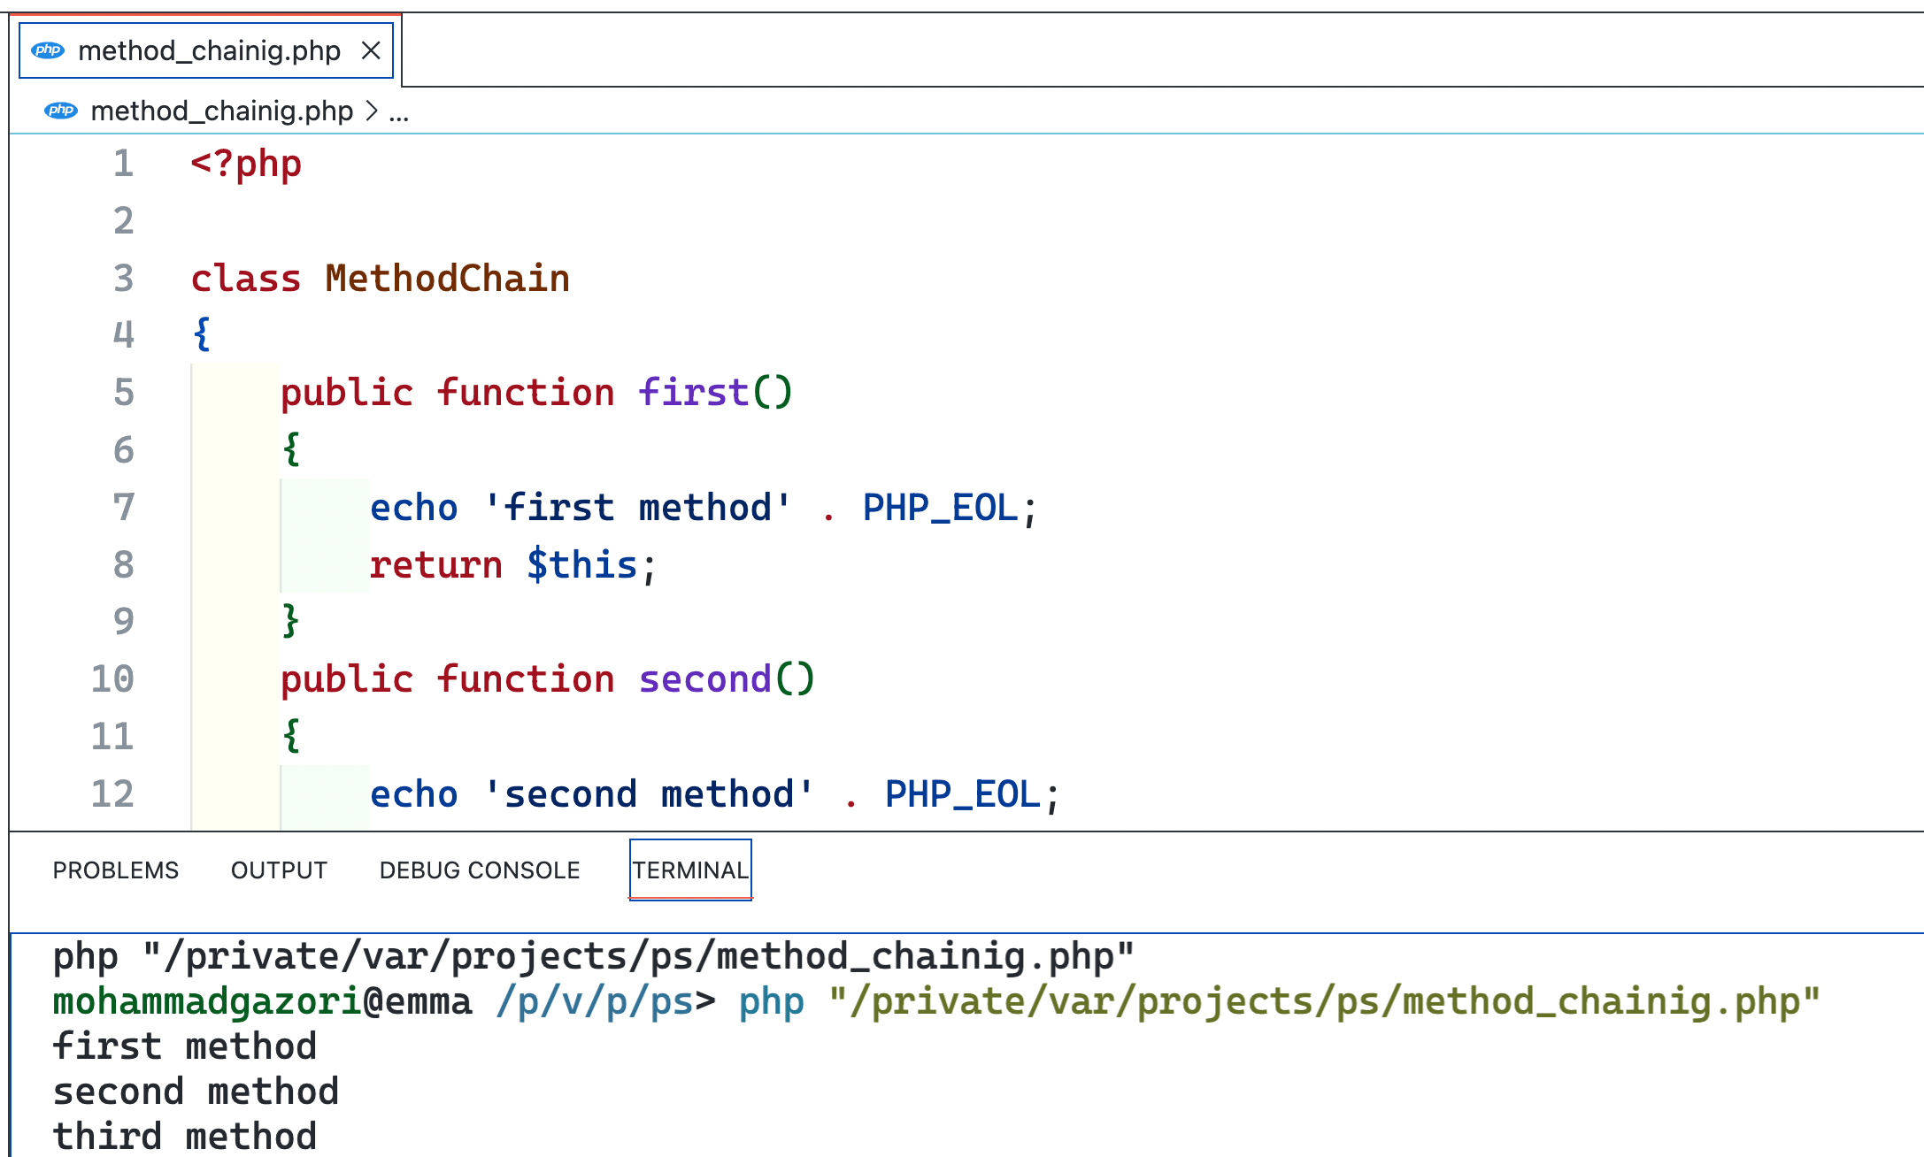Click line number 12 in gutter
This screenshot has width=1924, height=1157.
(113, 794)
